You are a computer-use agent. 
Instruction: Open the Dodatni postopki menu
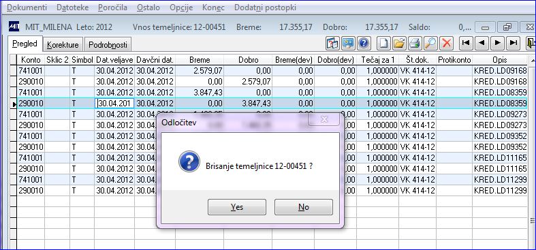[x=265, y=7]
